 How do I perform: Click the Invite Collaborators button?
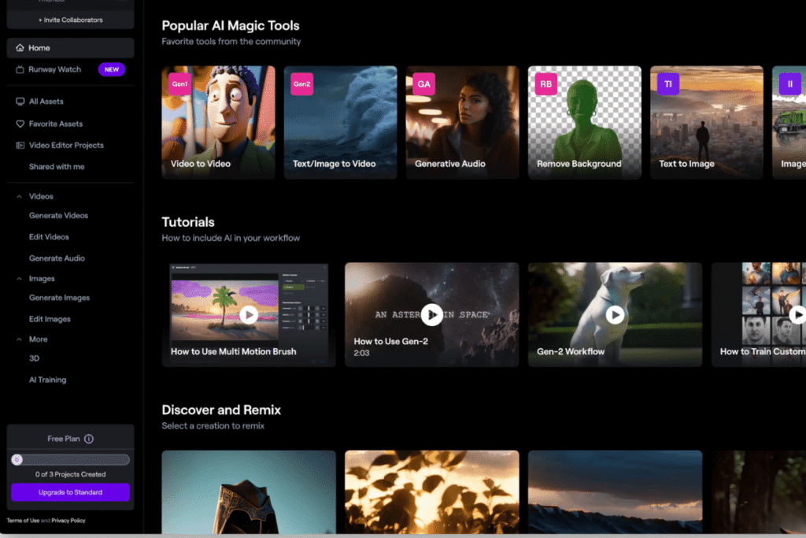[x=70, y=20]
